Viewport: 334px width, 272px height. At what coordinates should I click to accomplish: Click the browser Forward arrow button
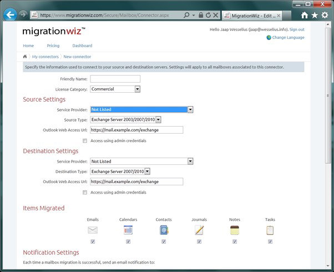[x=23, y=14]
